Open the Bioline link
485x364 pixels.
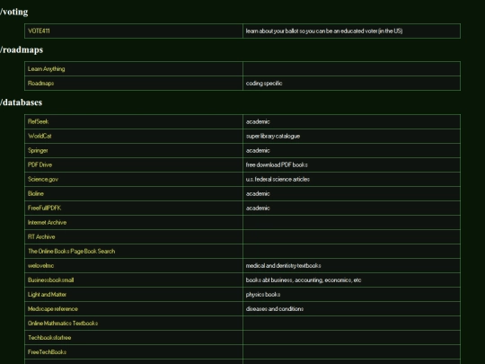click(36, 193)
